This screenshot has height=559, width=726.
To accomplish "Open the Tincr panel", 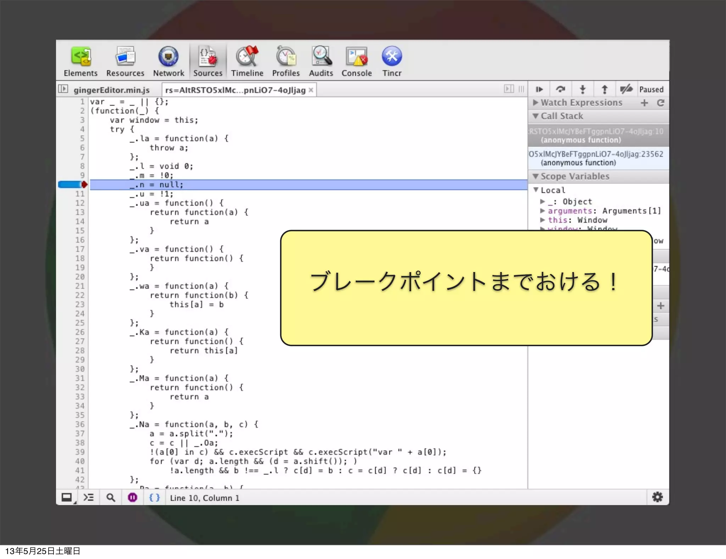I will click(x=392, y=61).
